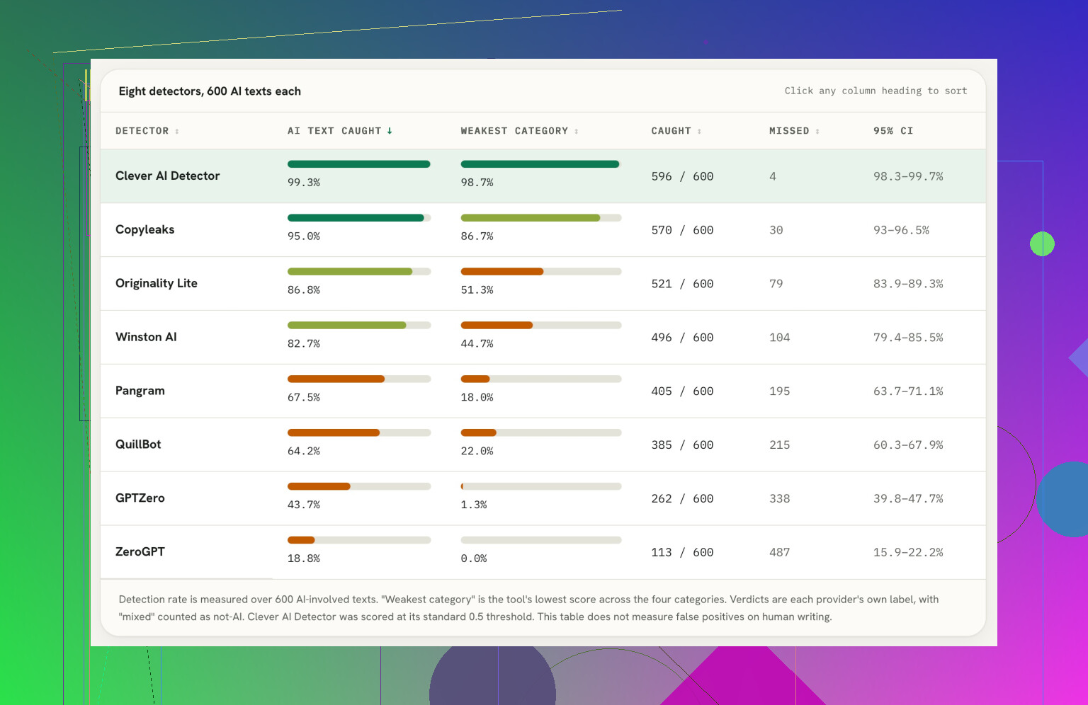Click the QuillBot detector name

click(x=138, y=445)
